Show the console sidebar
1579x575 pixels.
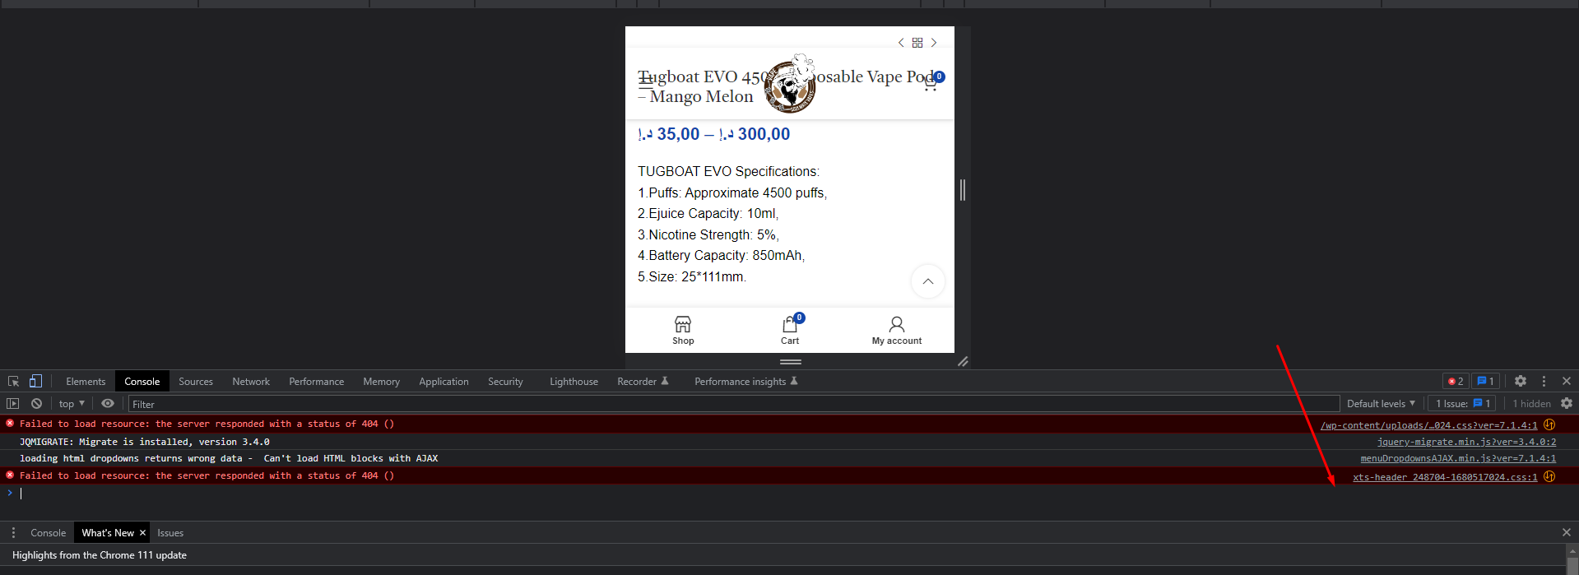(12, 404)
